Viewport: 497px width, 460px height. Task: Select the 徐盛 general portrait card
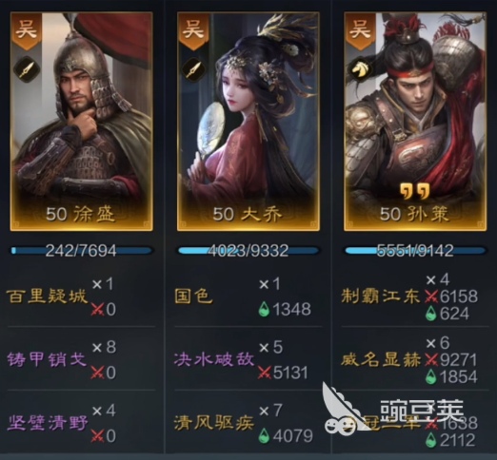click(x=82, y=122)
